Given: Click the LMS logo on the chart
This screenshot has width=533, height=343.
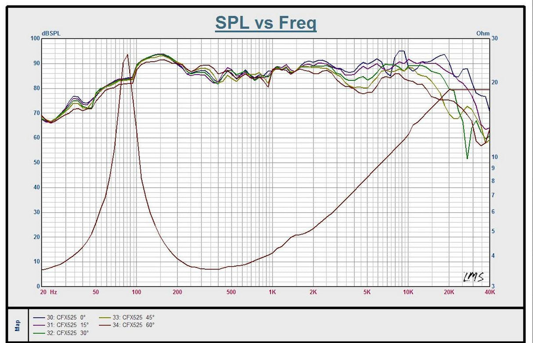Looking at the screenshot, I should coord(473,277).
